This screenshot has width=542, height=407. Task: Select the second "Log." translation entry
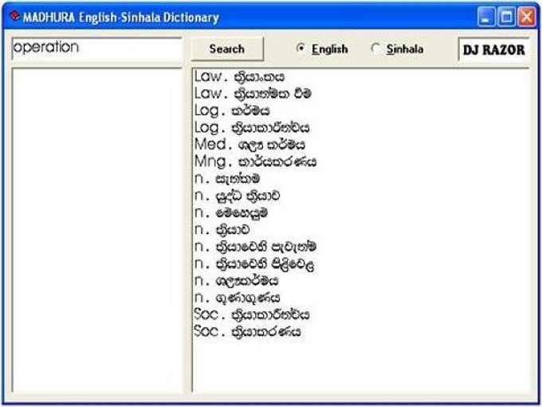click(x=252, y=128)
